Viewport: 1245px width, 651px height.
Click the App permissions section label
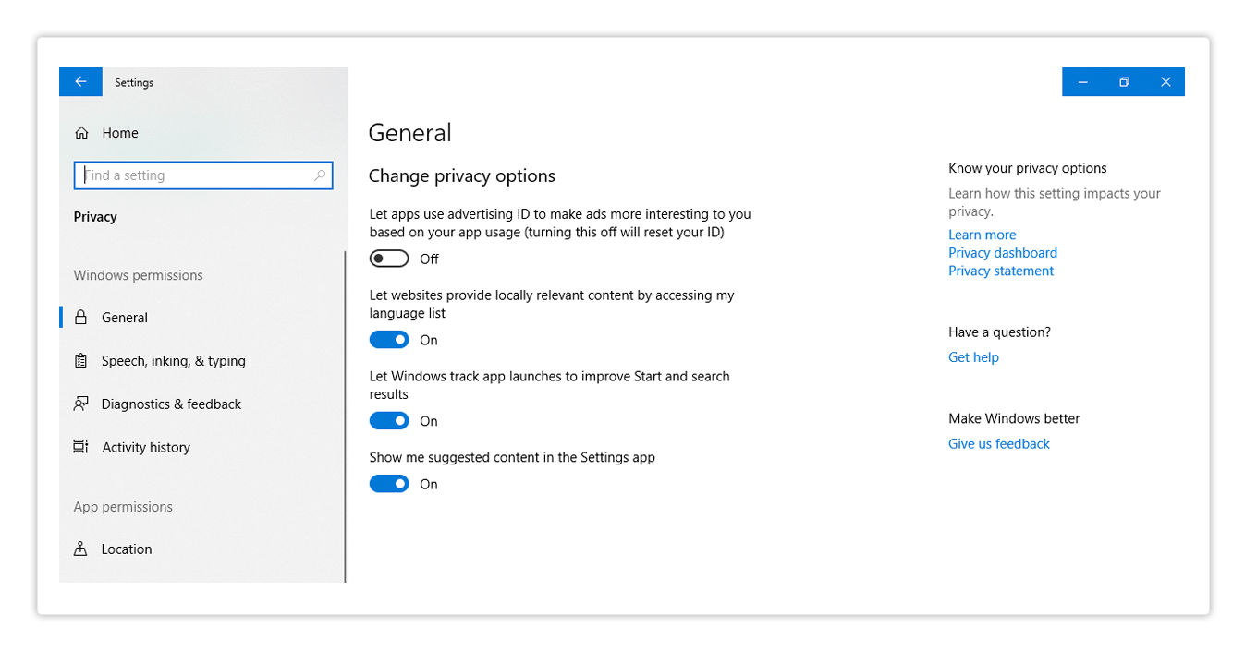pyautogui.click(x=123, y=507)
